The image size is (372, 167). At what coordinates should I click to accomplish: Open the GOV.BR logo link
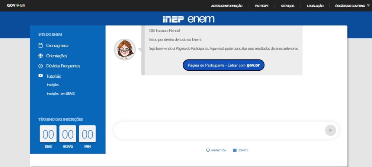pos(16,6)
